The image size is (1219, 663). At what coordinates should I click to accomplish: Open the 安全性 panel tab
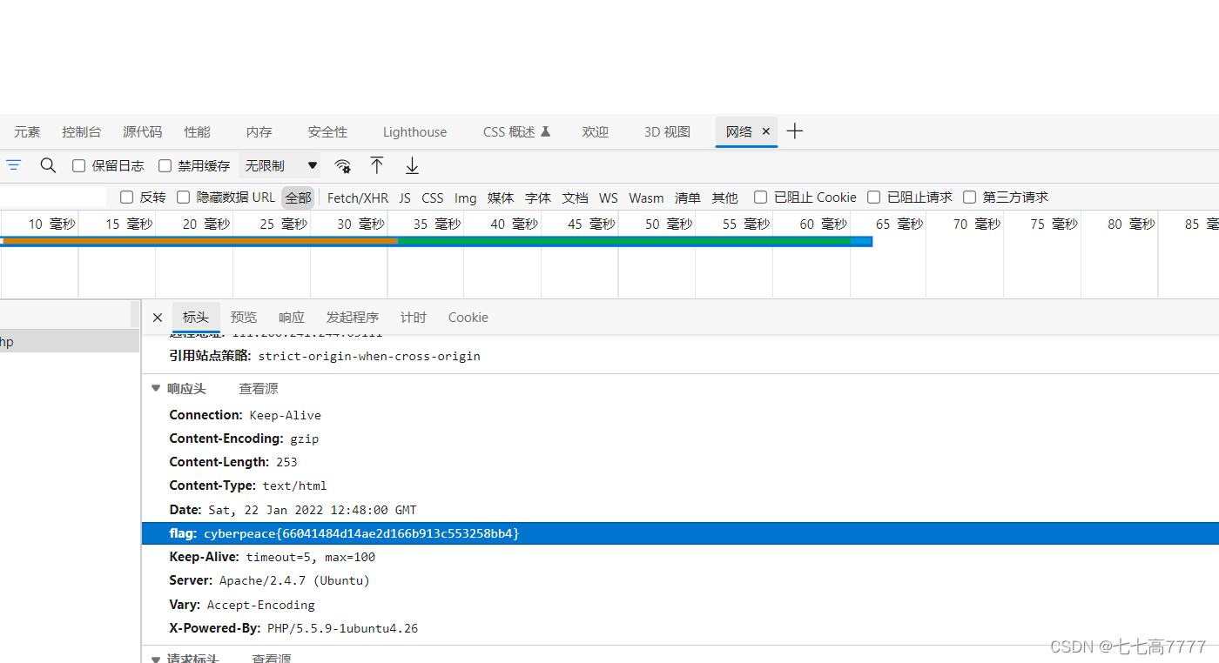[327, 132]
